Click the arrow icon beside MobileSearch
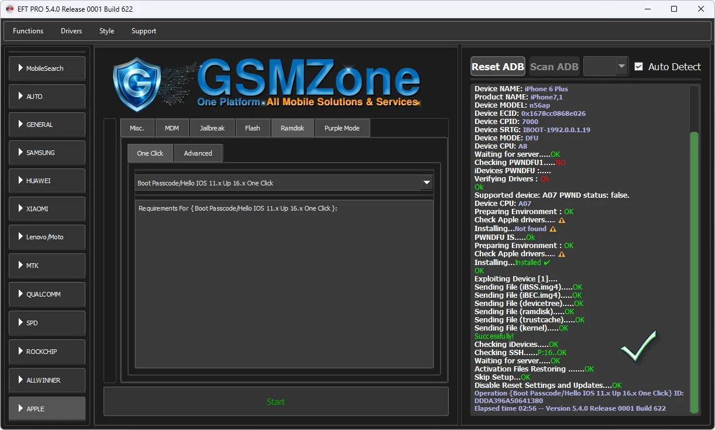The image size is (715, 430). point(20,68)
